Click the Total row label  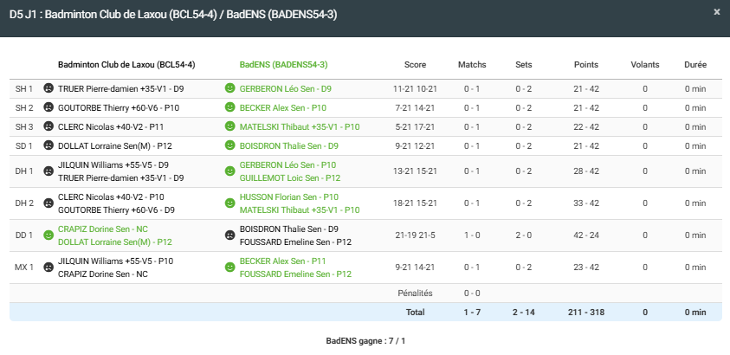click(x=415, y=311)
